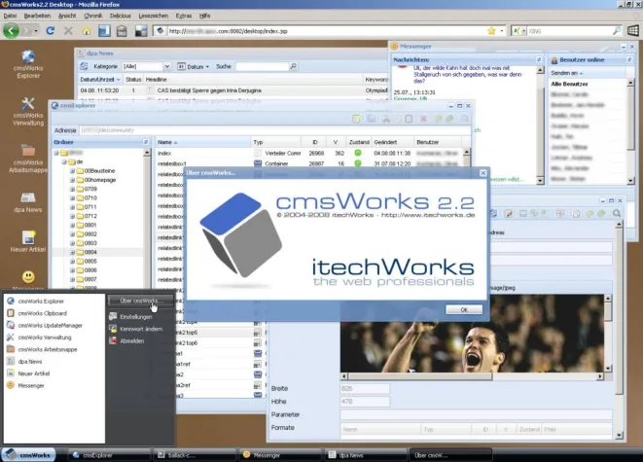Expand the 0804 folder
The image size is (643, 462).
click(72, 252)
